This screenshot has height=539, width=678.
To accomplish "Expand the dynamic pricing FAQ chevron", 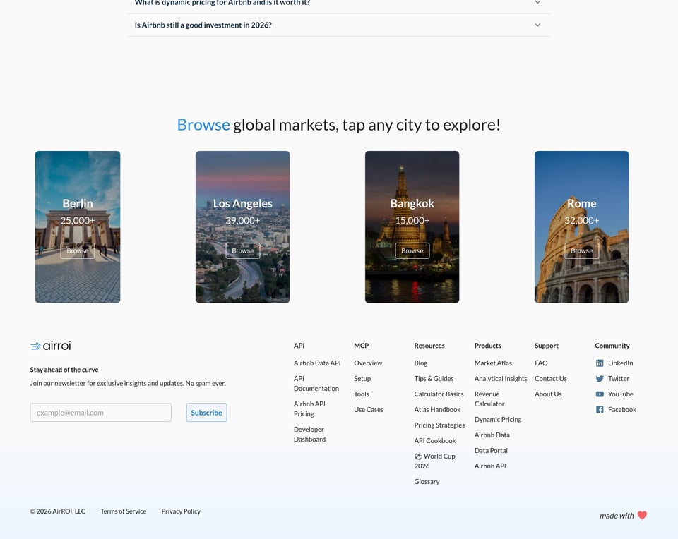I will click(x=537, y=2).
